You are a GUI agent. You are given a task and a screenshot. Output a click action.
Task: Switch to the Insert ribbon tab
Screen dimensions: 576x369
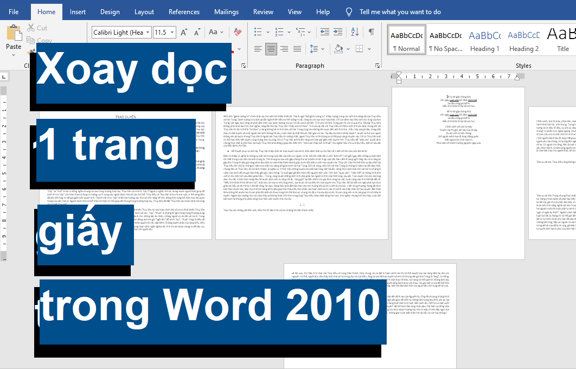[78, 11]
